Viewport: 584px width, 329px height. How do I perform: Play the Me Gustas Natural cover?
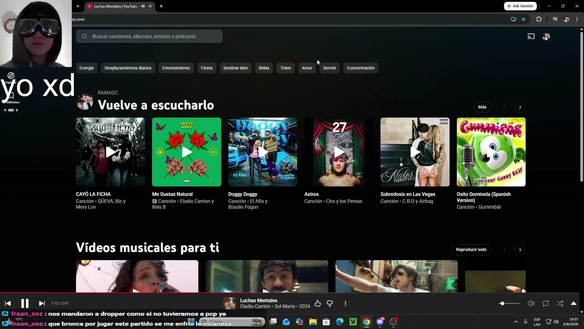coord(187,152)
